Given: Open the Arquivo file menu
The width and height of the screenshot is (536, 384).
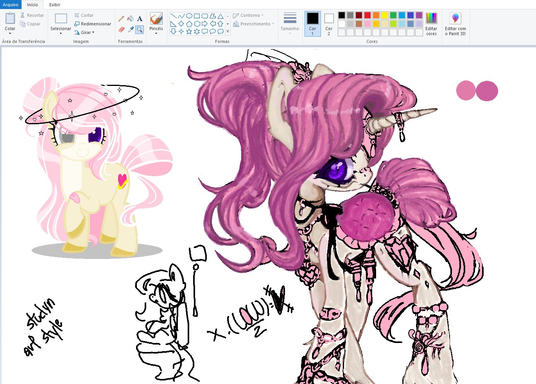Looking at the screenshot, I should click(11, 5).
